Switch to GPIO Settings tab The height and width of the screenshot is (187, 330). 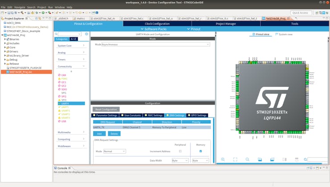[197, 115]
